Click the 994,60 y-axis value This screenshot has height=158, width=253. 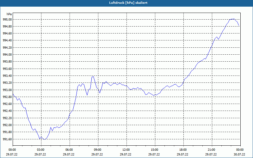(7, 33)
